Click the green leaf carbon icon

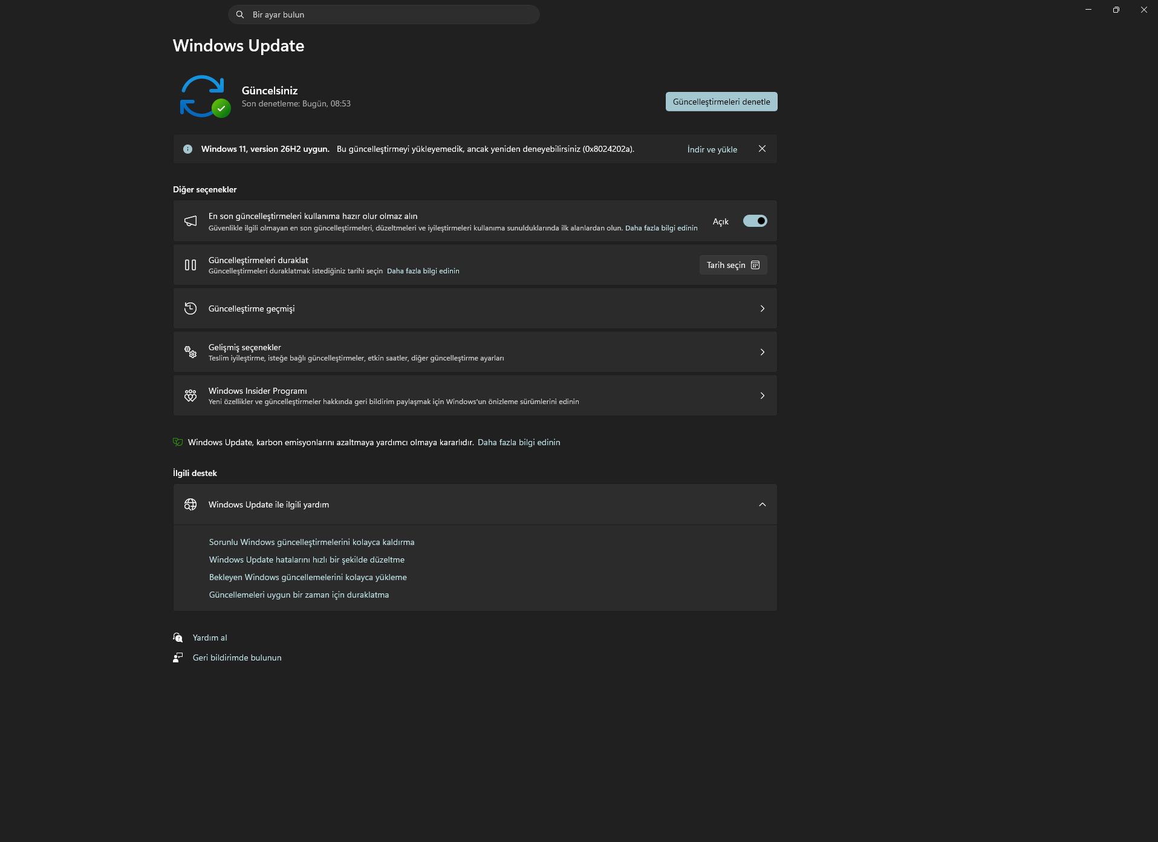click(178, 442)
